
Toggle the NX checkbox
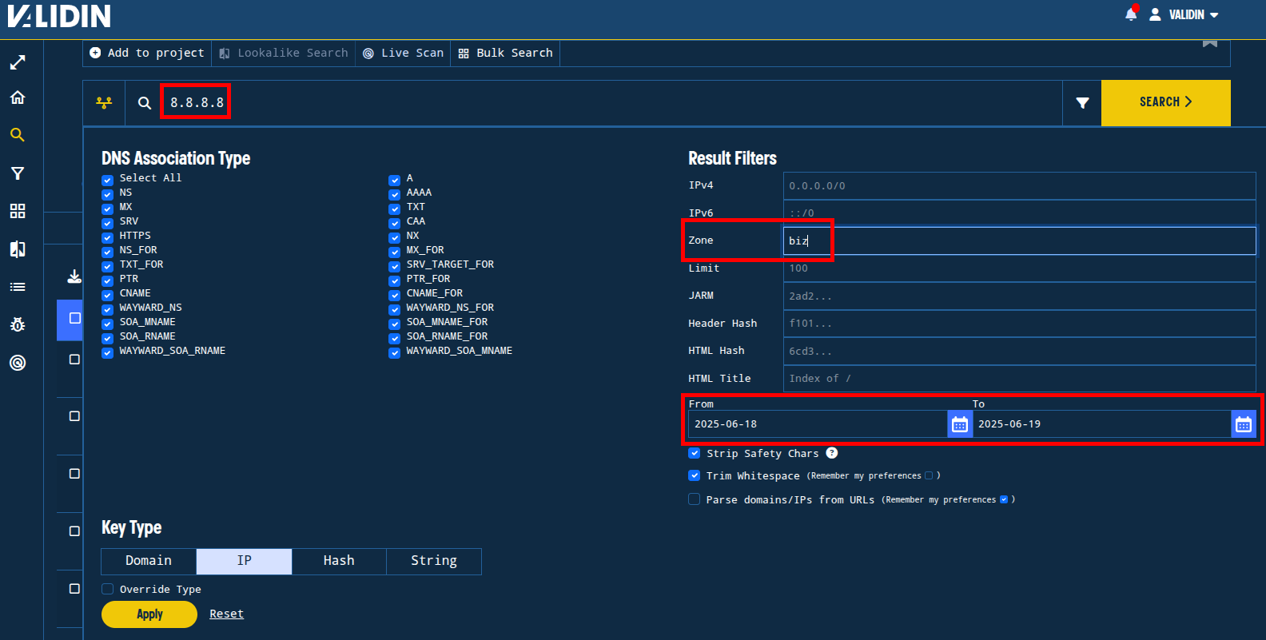[x=394, y=237]
